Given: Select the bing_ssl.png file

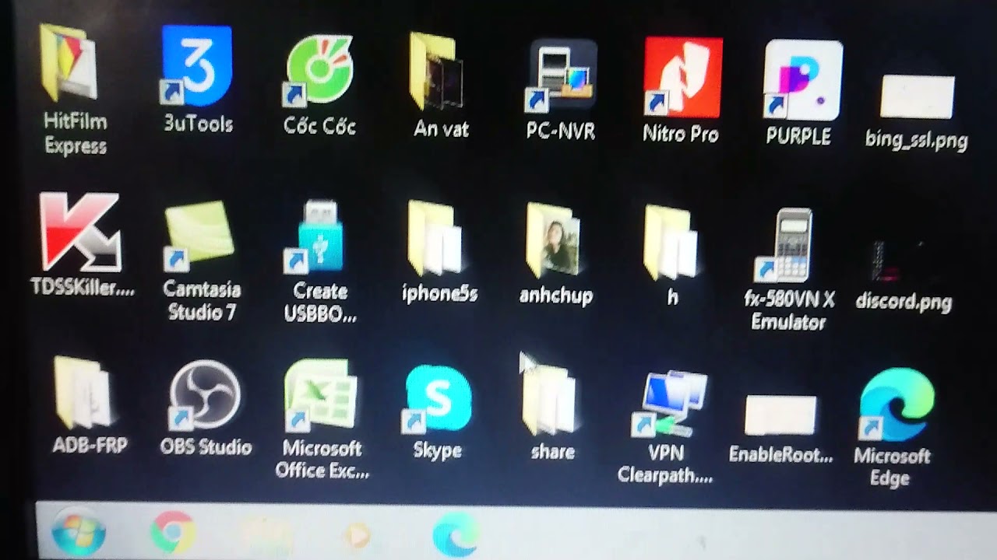Looking at the screenshot, I should 917,96.
